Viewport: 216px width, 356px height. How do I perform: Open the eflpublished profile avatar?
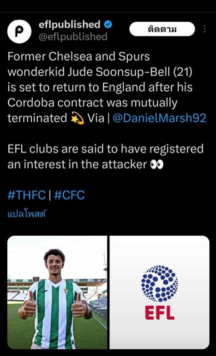coord(19,31)
